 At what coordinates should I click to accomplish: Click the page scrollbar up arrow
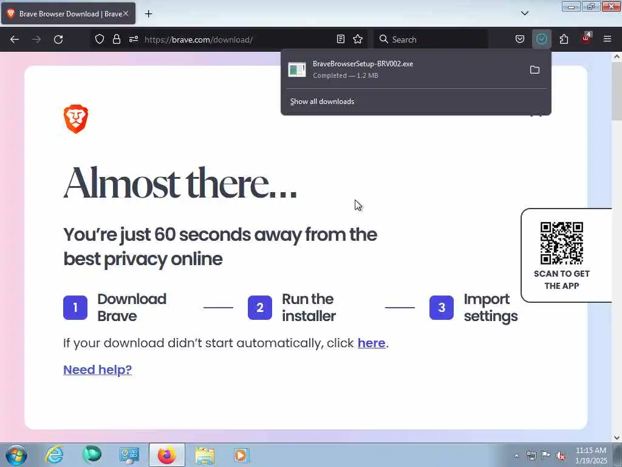617,57
